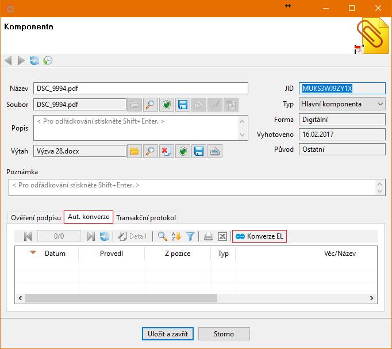Click greyed document icon at end of Soubor row
392x349 pixels.
click(231, 105)
